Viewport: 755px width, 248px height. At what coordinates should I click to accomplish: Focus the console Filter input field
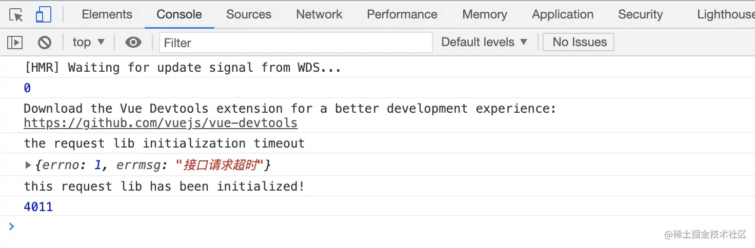[x=296, y=43]
